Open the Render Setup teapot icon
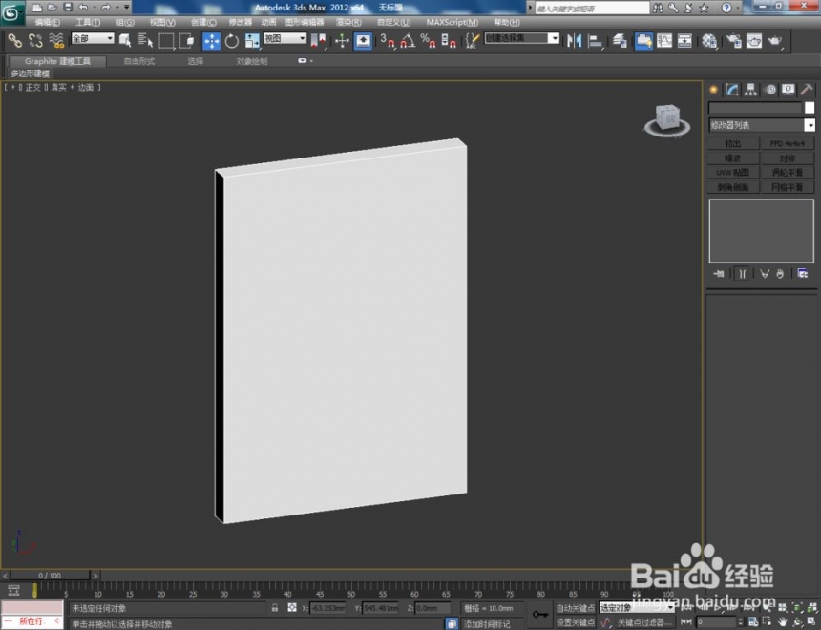Viewport: 821px width, 630px height. coord(733,40)
